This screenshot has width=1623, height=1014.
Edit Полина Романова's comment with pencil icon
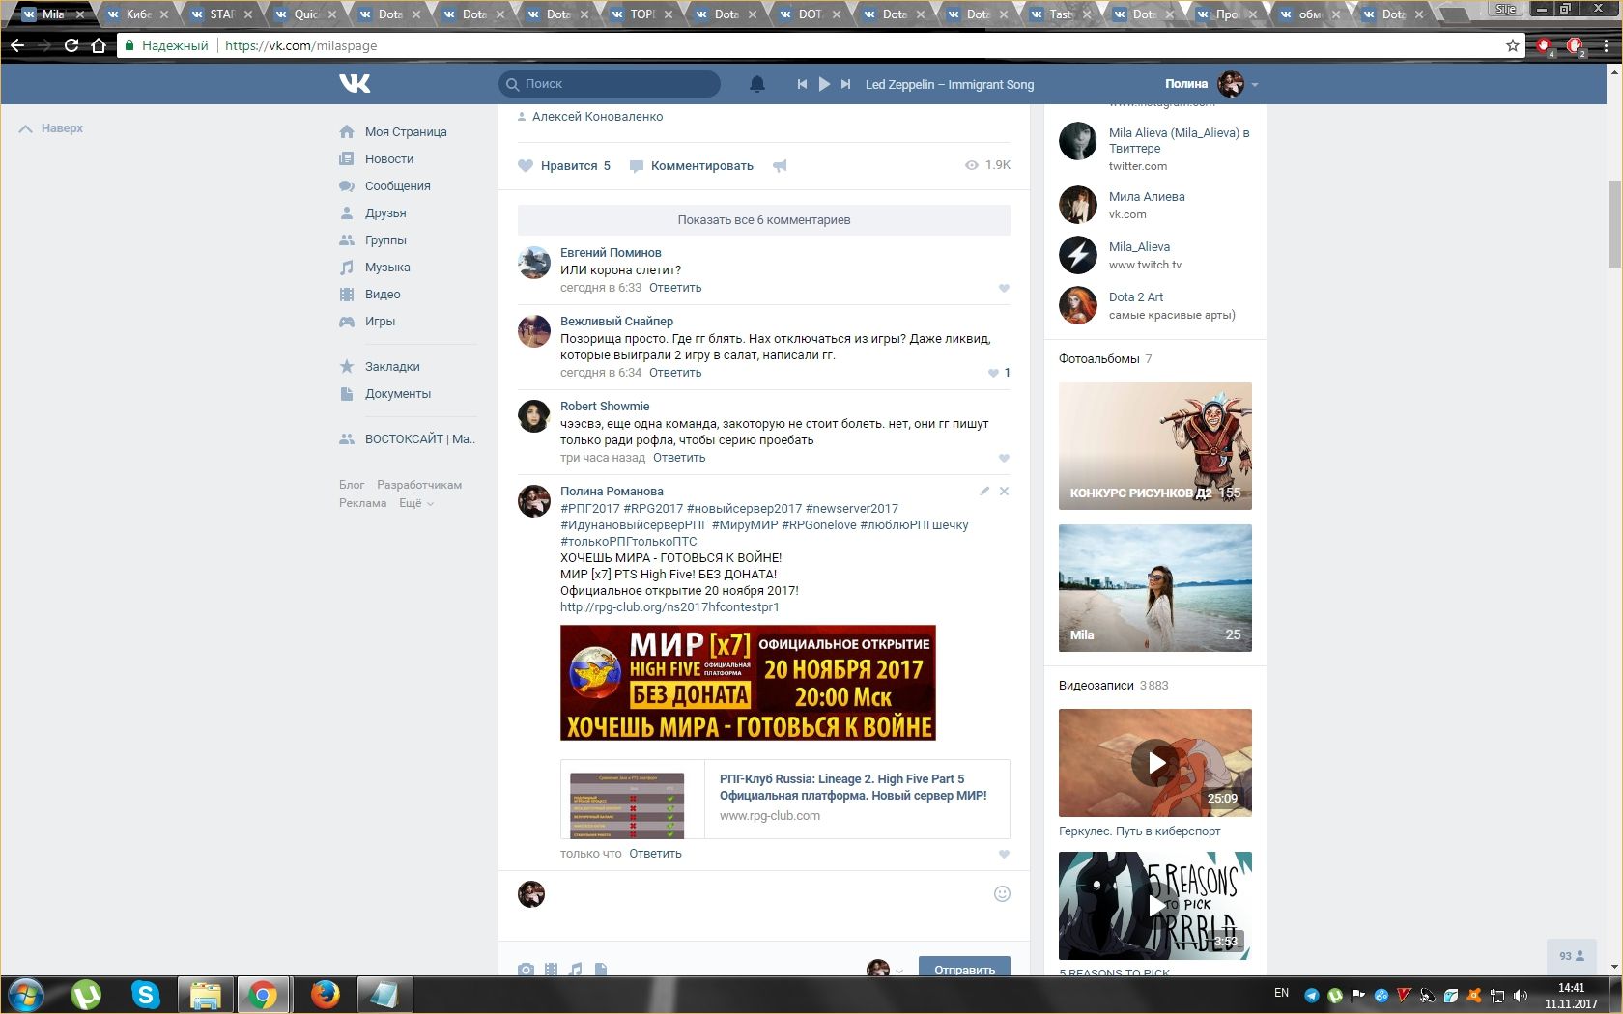point(984,491)
